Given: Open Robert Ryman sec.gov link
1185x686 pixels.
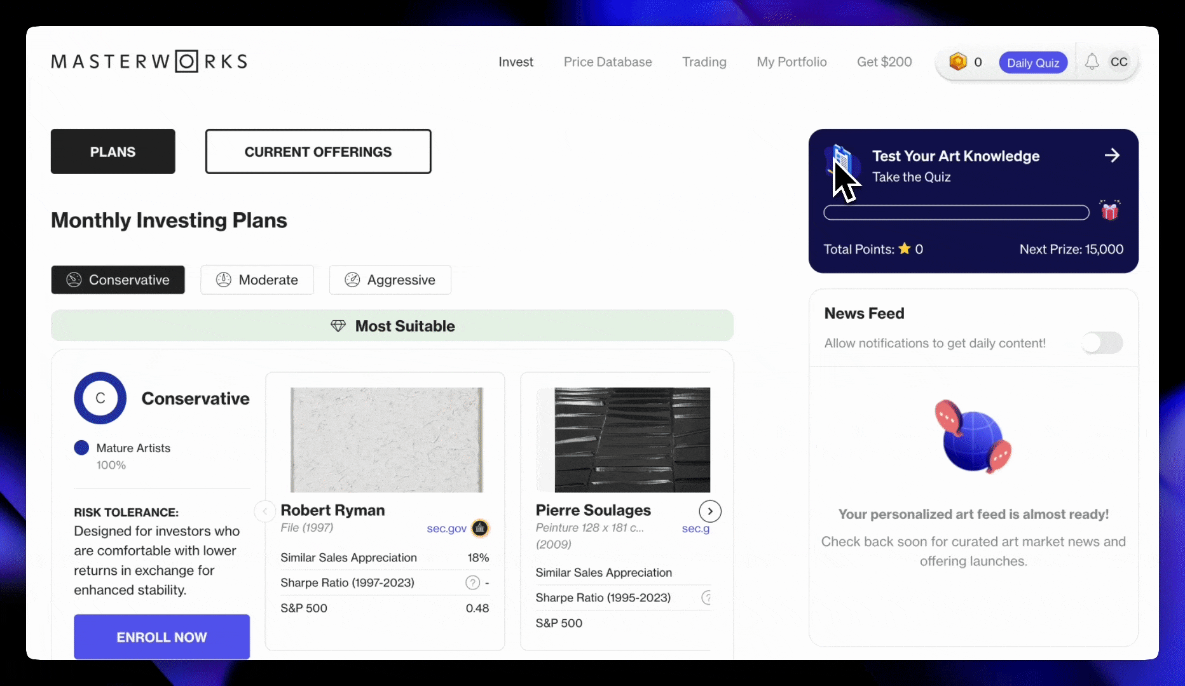Looking at the screenshot, I should tap(447, 528).
